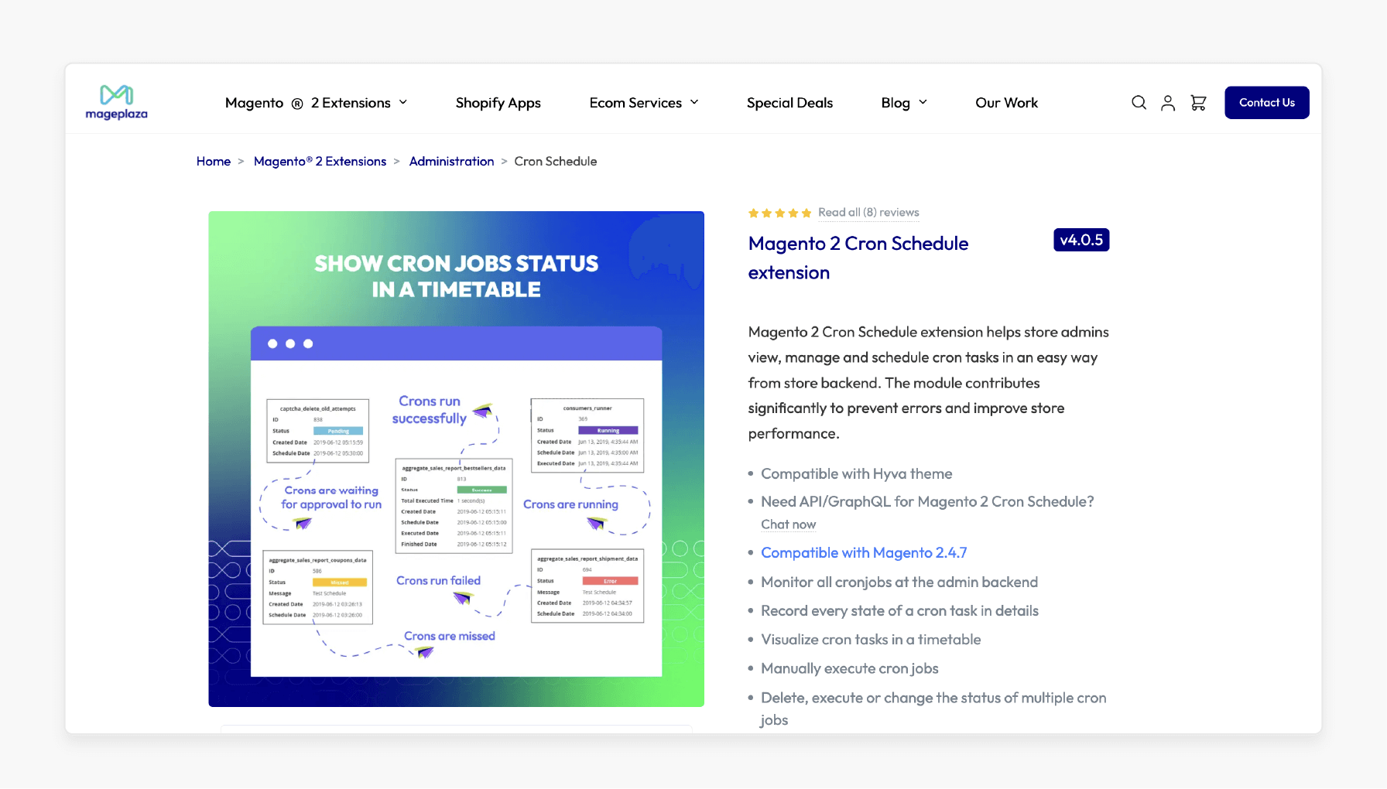Expand the Magento 2 Extensions dropdown menu
The image size is (1387, 789).
tap(314, 102)
